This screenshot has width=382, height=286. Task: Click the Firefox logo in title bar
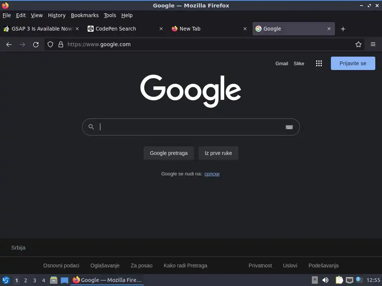(5, 5)
